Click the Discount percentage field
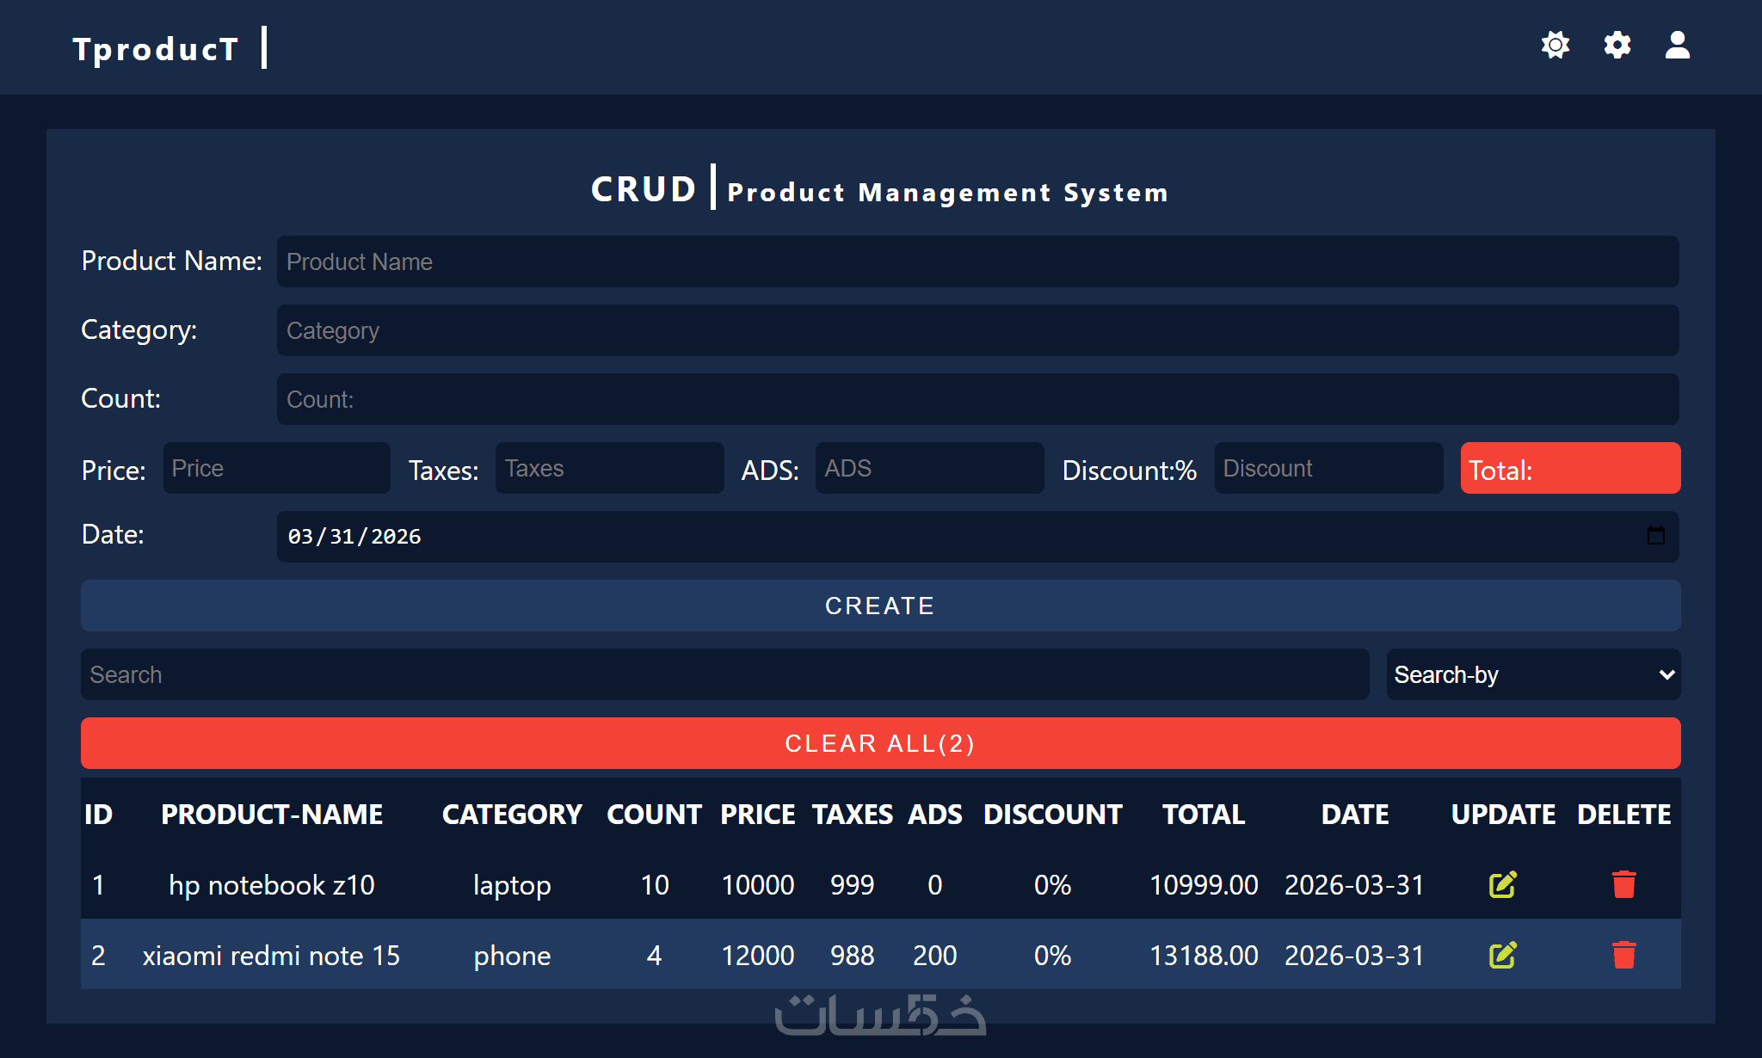Viewport: 1762px width, 1058px height. (1328, 468)
